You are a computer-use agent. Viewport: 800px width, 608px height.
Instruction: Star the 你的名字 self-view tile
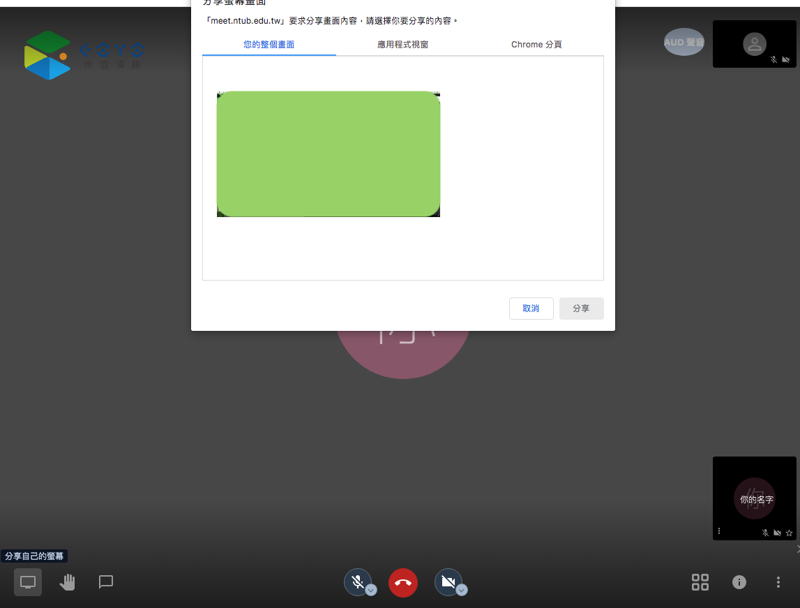coord(789,533)
